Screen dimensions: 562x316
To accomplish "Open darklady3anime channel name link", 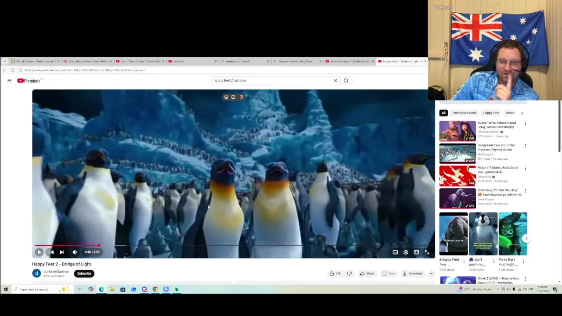I will tap(56, 272).
